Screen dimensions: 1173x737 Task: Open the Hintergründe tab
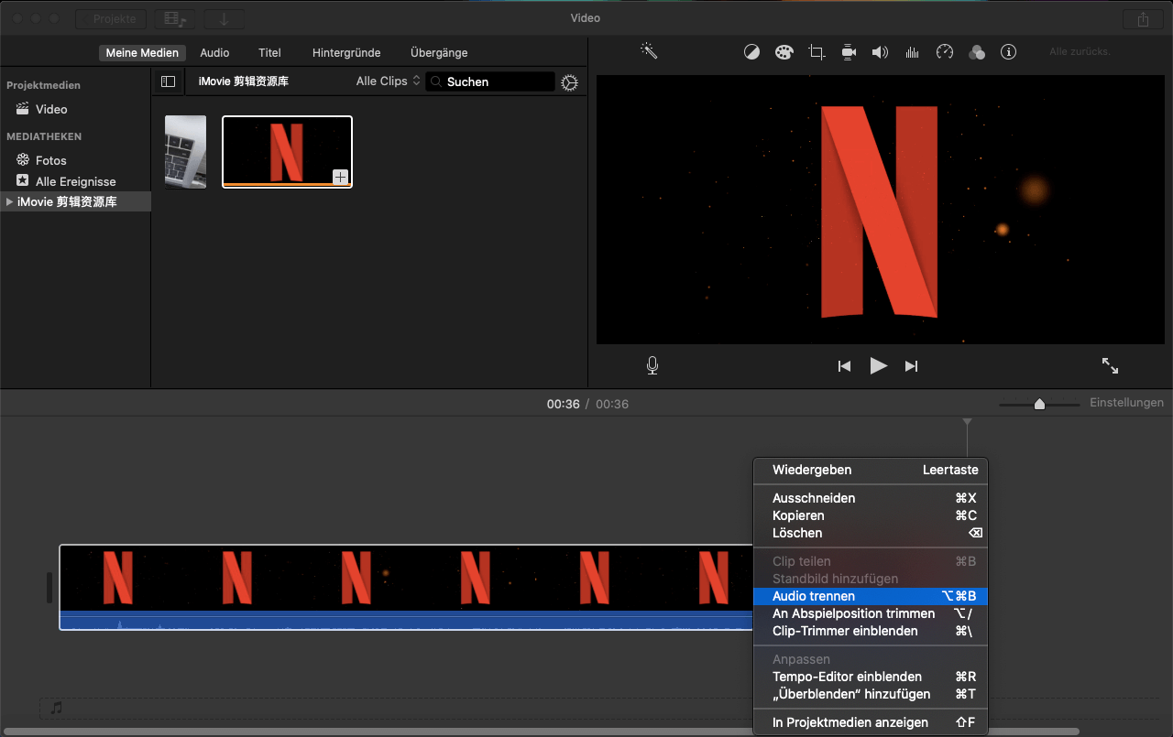[346, 53]
